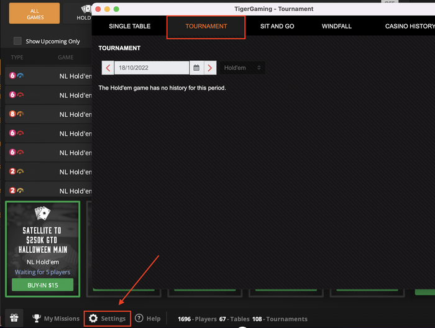Click the red gauge in second lobby row
The image size is (435, 328).
(21, 95)
